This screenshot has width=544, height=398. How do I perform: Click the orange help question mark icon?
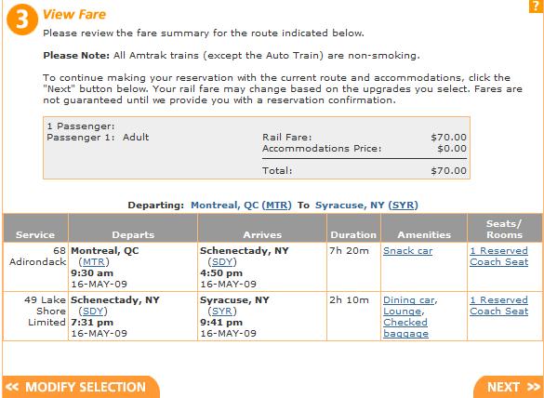pos(537,6)
